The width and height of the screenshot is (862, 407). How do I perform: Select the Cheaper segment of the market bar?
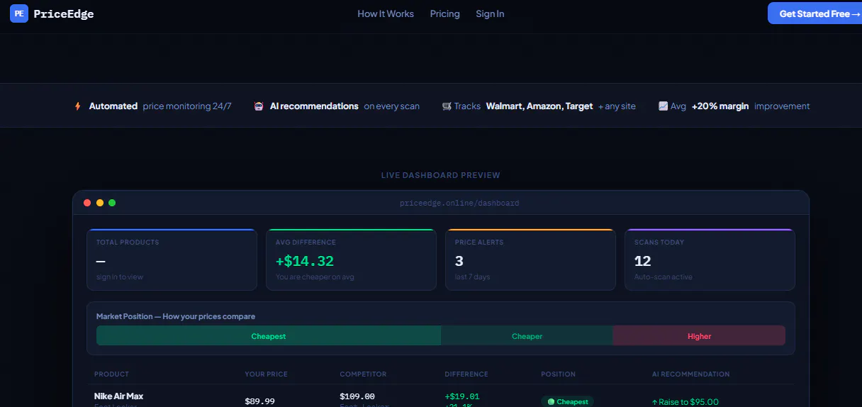(x=527, y=336)
